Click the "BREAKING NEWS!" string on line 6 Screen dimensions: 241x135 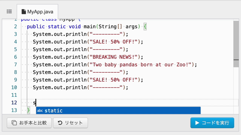coord(114,57)
